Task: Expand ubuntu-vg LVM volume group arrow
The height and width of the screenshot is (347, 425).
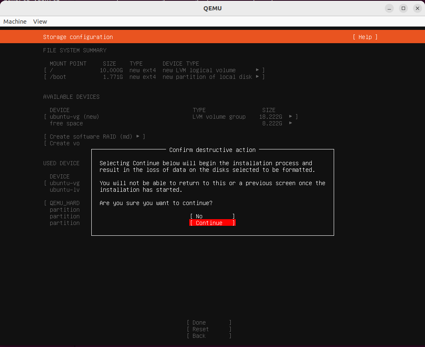Action: click(291, 117)
